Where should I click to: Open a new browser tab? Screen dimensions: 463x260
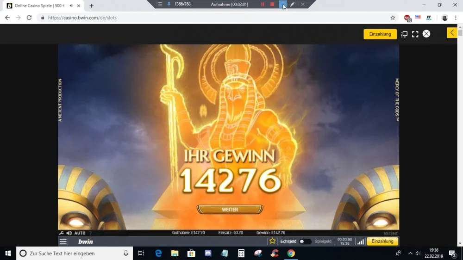92,6
